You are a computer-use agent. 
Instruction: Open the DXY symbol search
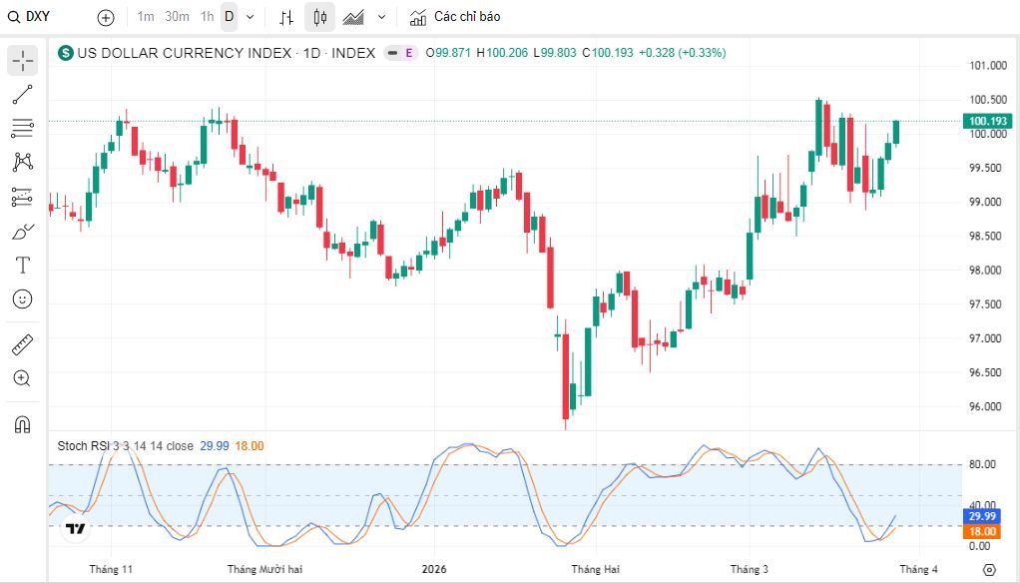(x=29, y=17)
